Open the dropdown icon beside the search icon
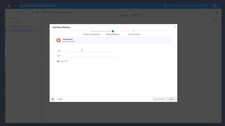The height and width of the screenshot is (126, 225). tap(37, 13)
